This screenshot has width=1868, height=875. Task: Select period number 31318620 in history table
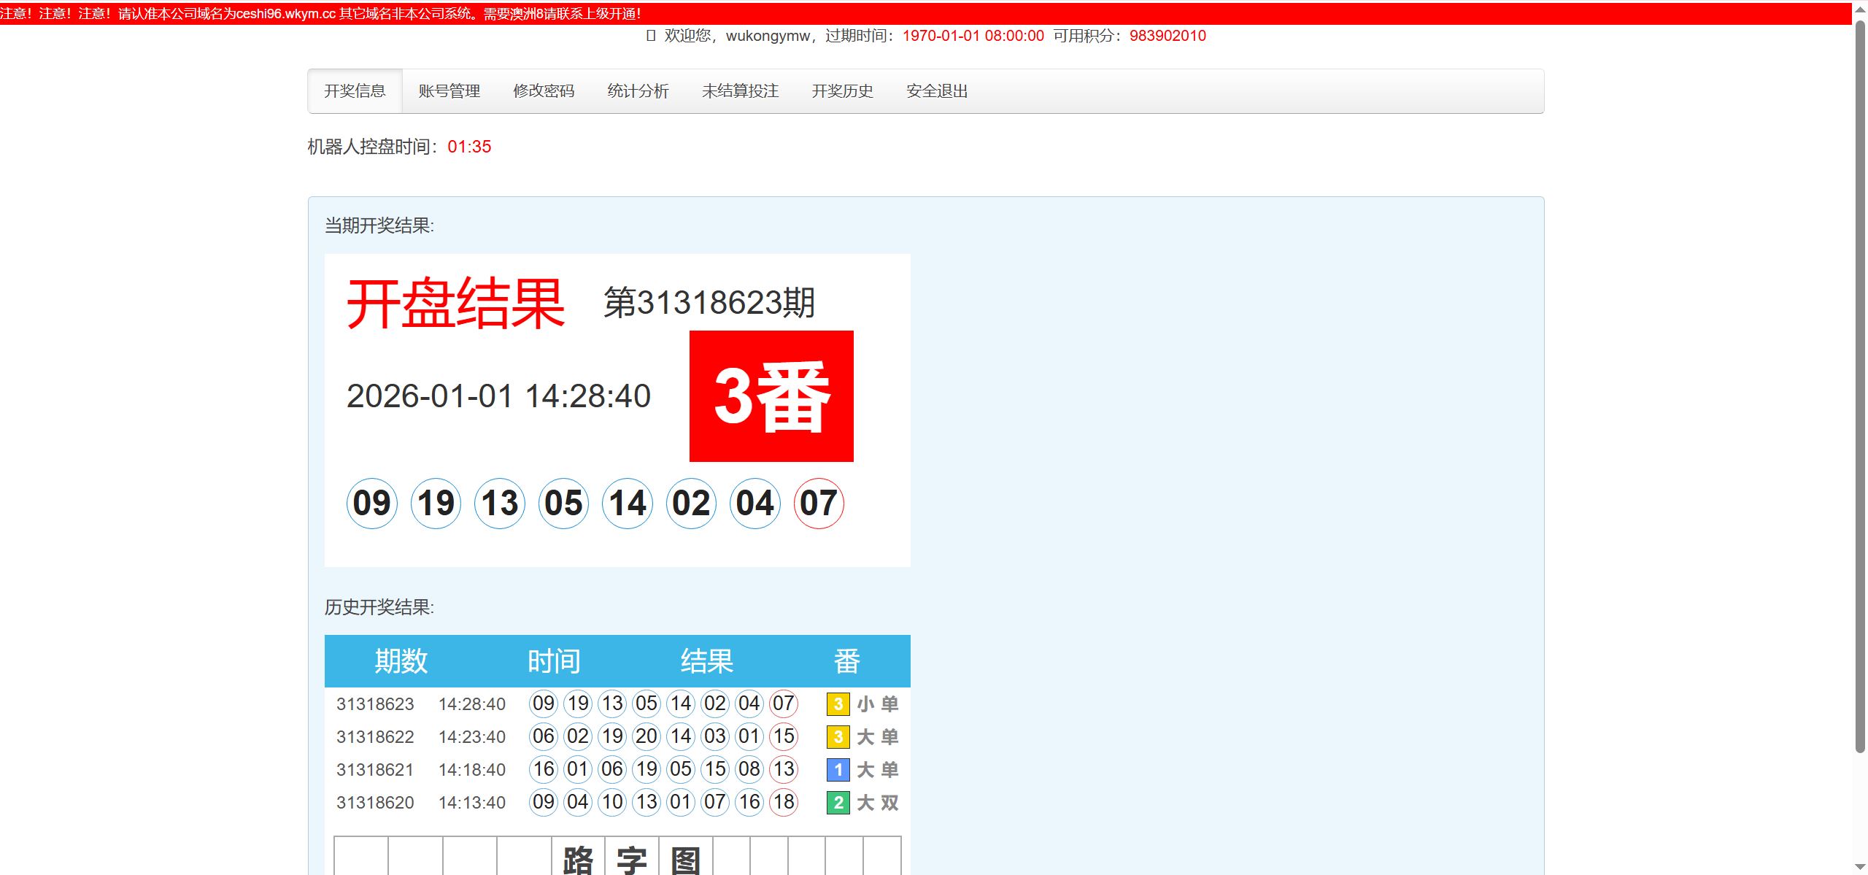click(375, 803)
